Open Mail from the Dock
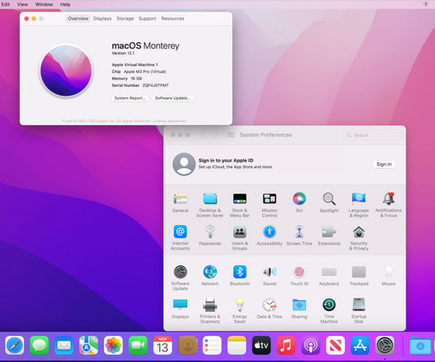435x362 pixels. [64, 345]
